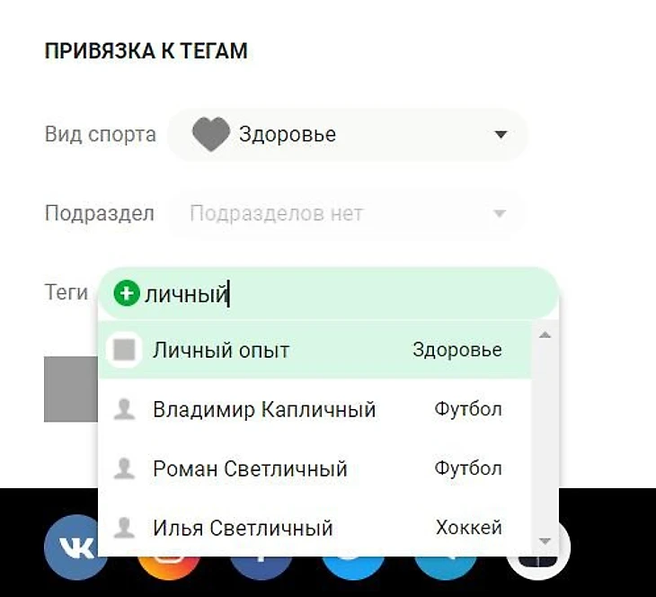The width and height of the screenshot is (656, 597).
Task: Open the Здоровье sport type selector
Action: 346,135
